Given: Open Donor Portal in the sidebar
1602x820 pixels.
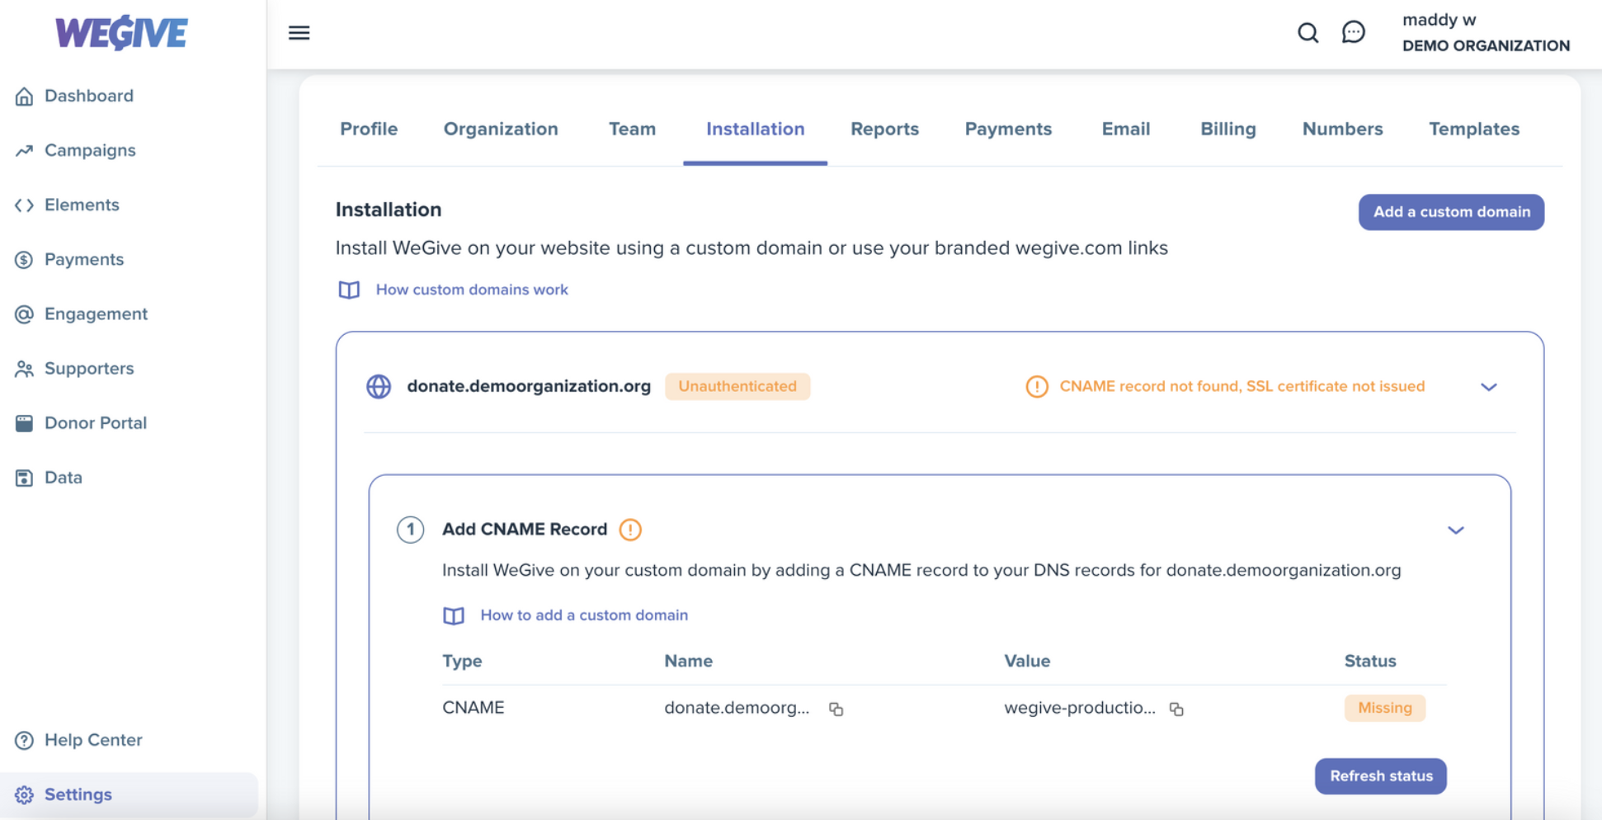Looking at the screenshot, I should point(96,422).
